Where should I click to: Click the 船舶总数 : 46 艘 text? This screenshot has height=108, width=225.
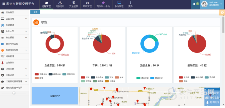click(197, 66)
